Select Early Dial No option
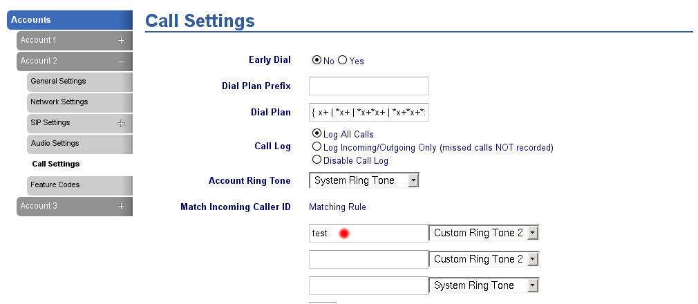 point(317,60)
